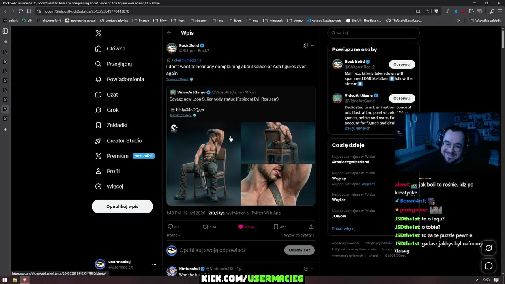The width and height of the screenshot is (505, 284).
Task: Open the floating Grok button
Action: click(489, 248)
